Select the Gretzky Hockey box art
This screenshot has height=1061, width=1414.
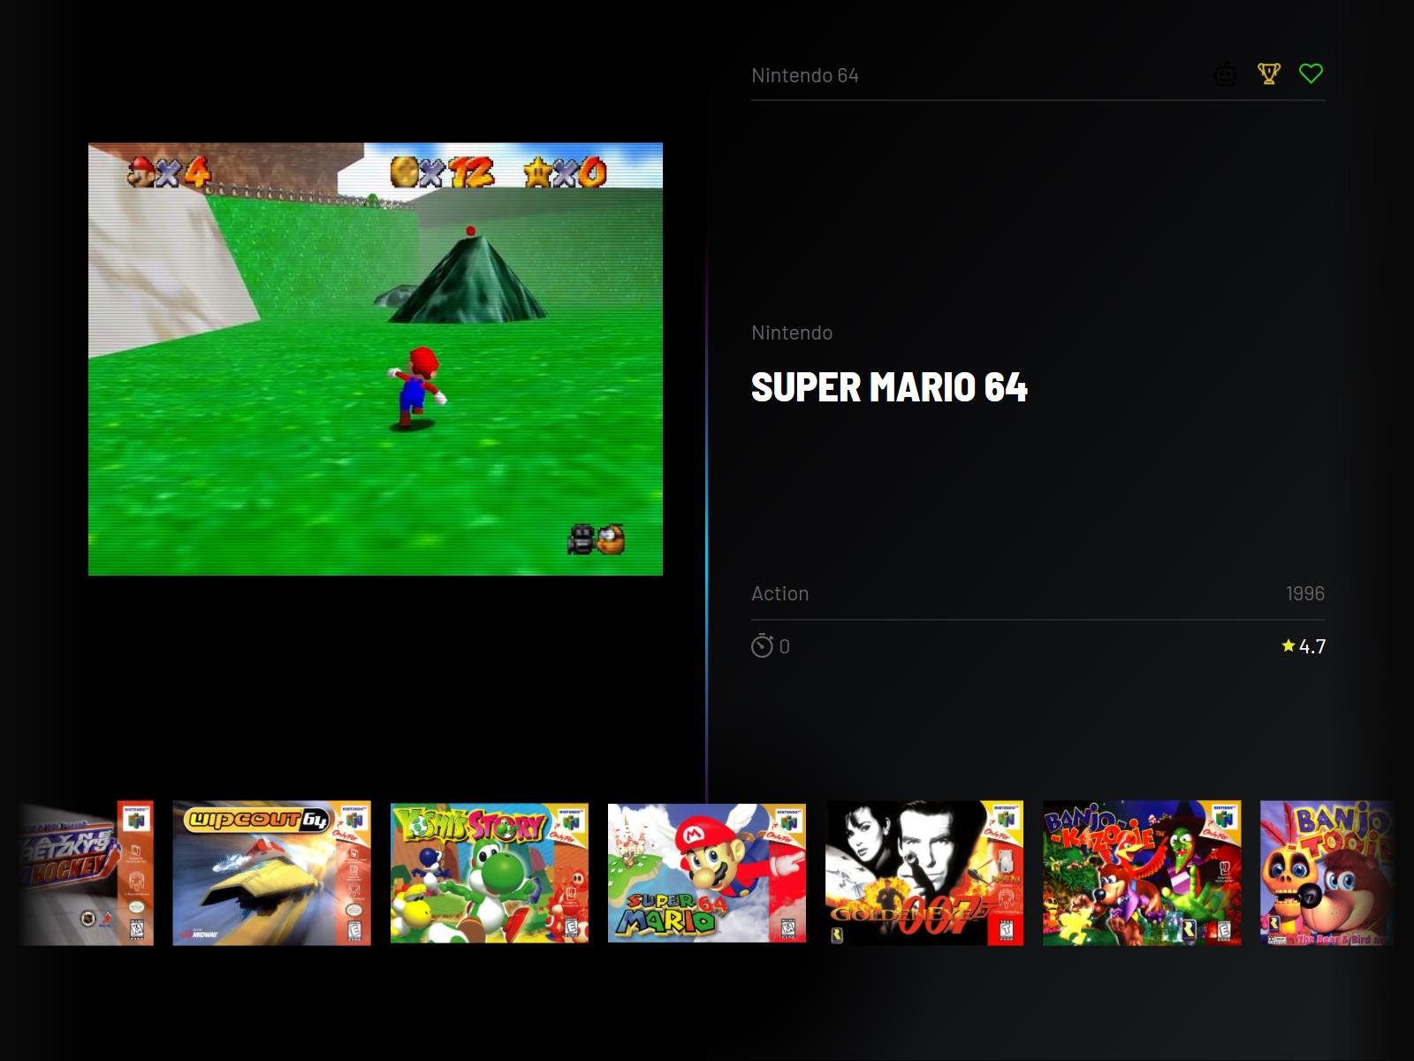point(87,873)
